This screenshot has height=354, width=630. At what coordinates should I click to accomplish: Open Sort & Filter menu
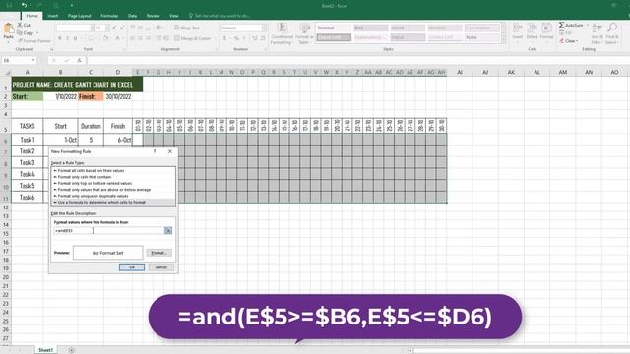[x=598, y=33]
